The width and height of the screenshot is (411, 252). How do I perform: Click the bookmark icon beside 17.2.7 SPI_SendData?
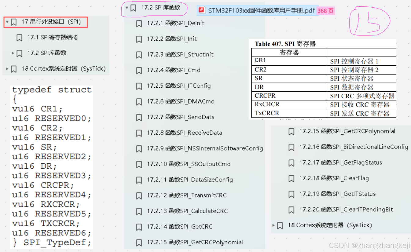pos(139,117)
